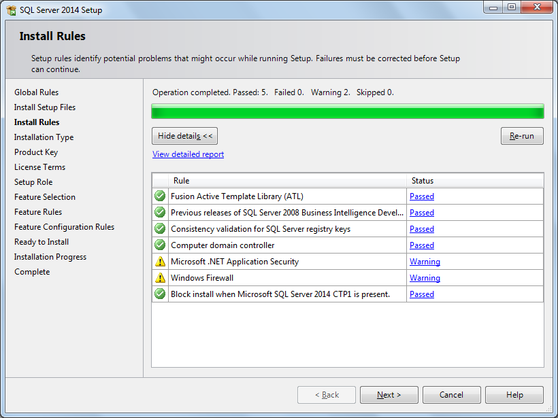This screenshot has width=558, height=418.
Task: Click Computer domain controller rule text
Action: pyautogui.click(x=223, y=245)
